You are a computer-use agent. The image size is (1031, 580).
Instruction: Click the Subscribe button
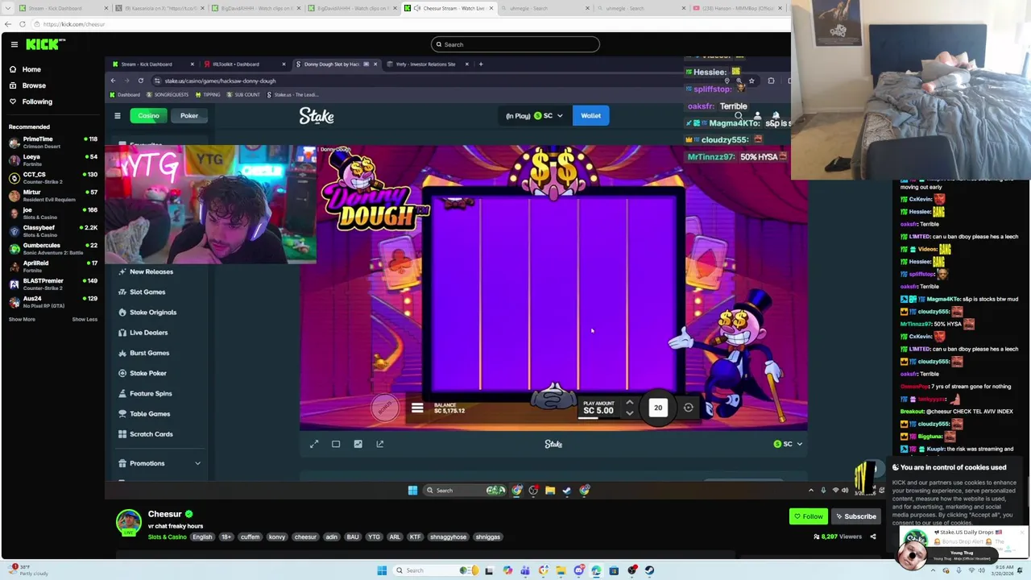coord(855,516)
